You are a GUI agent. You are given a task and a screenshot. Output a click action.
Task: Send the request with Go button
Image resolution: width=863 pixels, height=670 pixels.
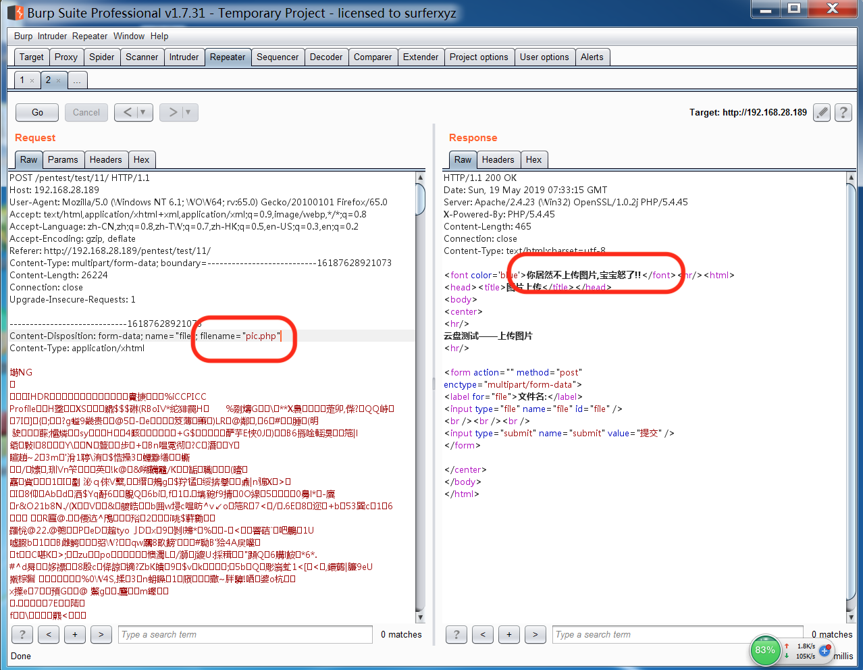pos(37,112)
